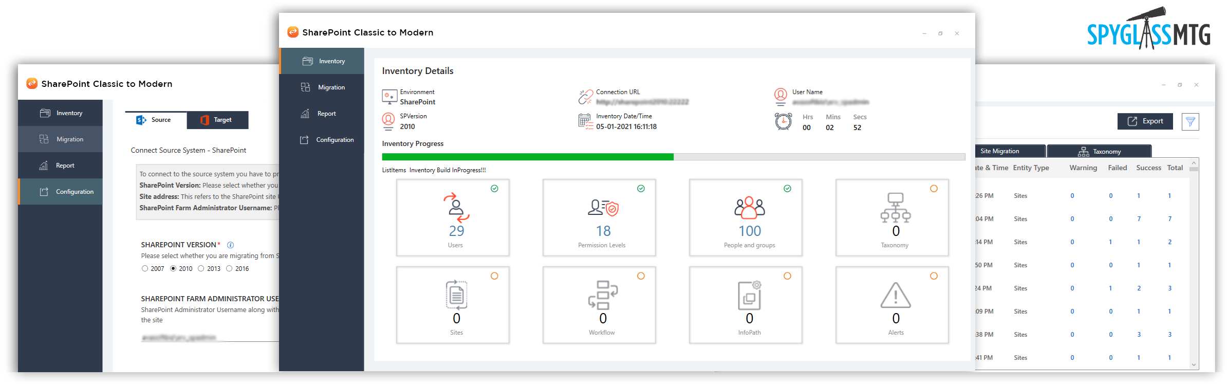
Task: Click the date value "05-01-2021 16:11:18"
Action: [626, 126]
